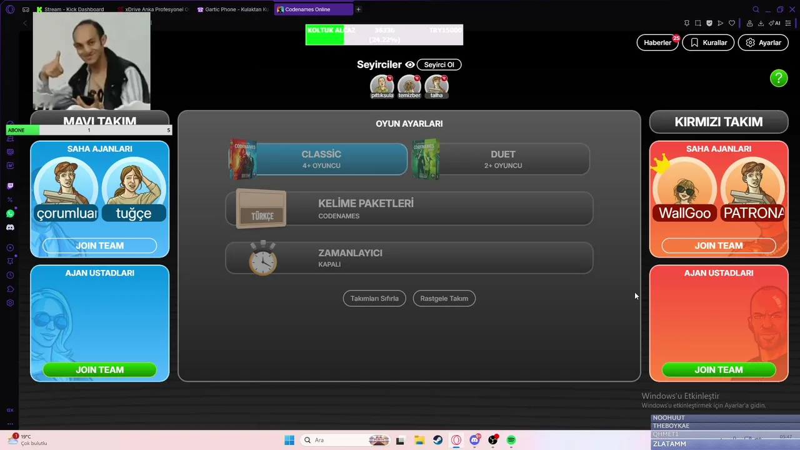Screen dimensions: 800x450
Task: Open OBS Studio from the taskbar
Action: [x=493, y=440]
